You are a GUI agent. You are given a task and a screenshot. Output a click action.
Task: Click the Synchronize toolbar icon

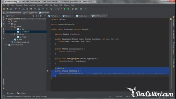(11, 9)
